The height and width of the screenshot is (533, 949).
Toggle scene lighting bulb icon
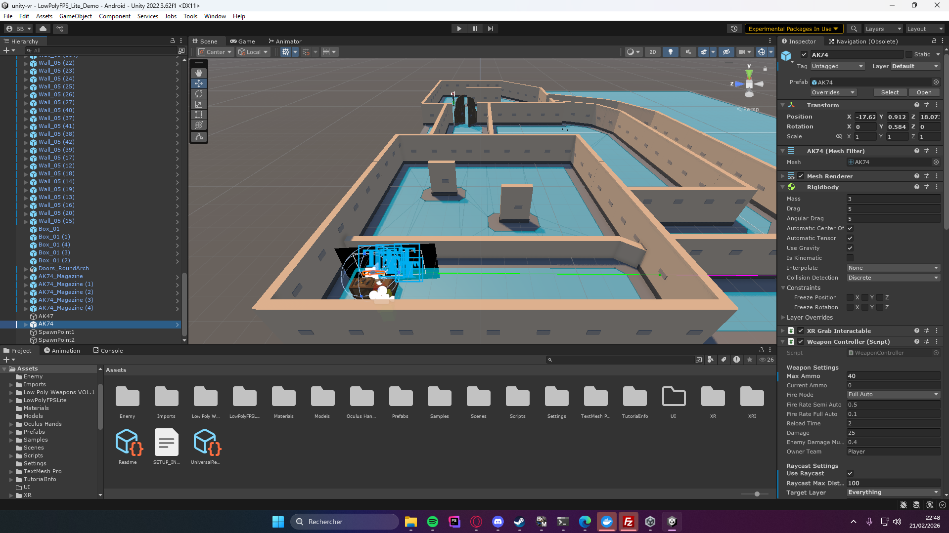(670, 52)
